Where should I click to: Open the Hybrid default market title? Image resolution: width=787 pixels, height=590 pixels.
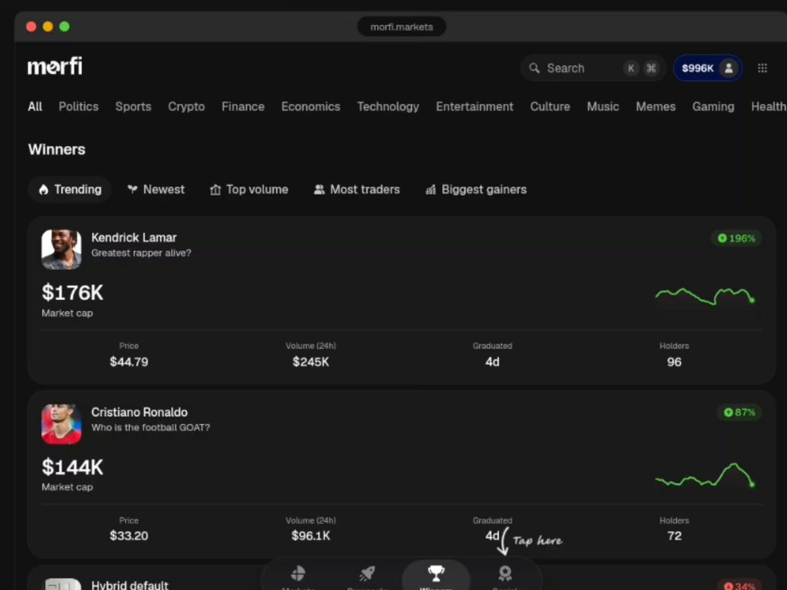(130, 585)
